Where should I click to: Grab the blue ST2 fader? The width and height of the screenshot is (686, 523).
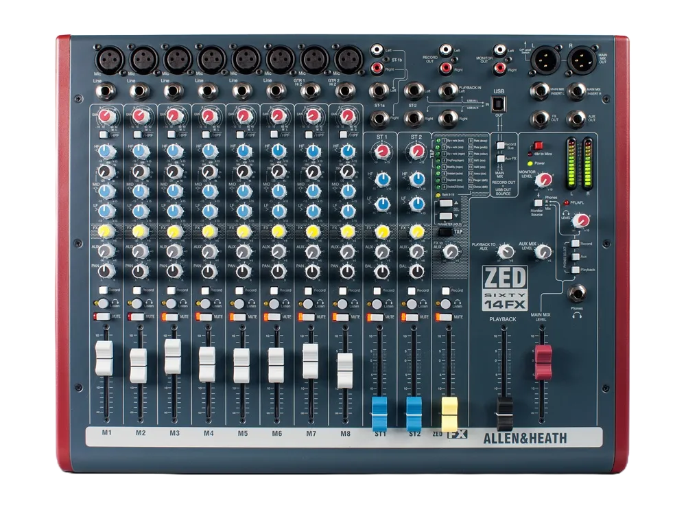pyautogui.click(x=414, y=414)
